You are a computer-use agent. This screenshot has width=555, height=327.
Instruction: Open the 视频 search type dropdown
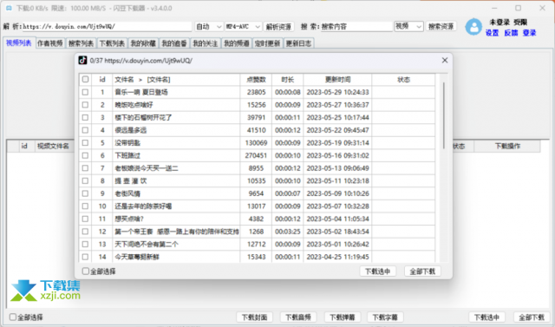pos(408,26)
